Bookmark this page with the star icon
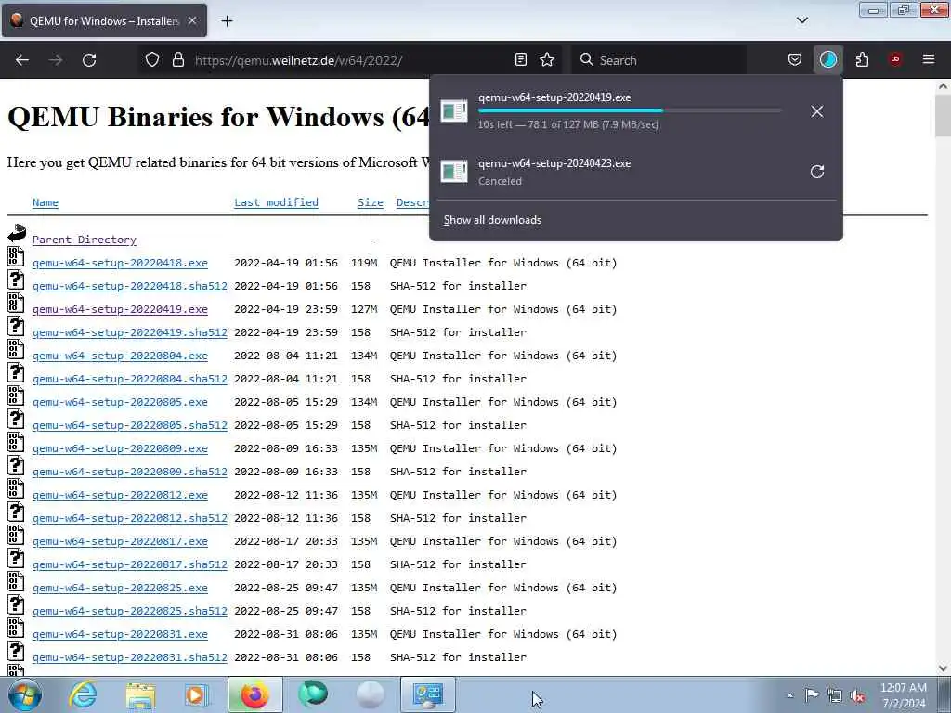Image resolution: width=951 pixels, height=713 pixels. click(x=547, y=59)
